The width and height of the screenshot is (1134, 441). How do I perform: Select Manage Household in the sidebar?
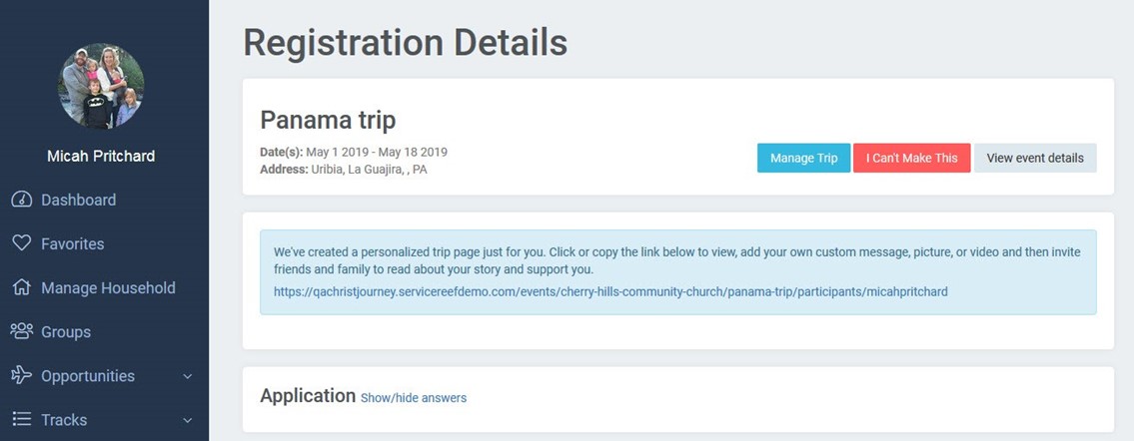point(108,287)
